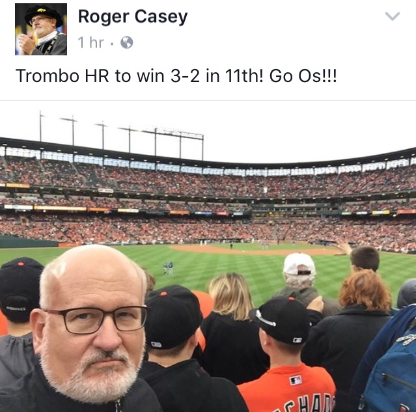Open Roger Casey's profile picture thumbnail
The image size is (416, 412).
tap(41, 29)
